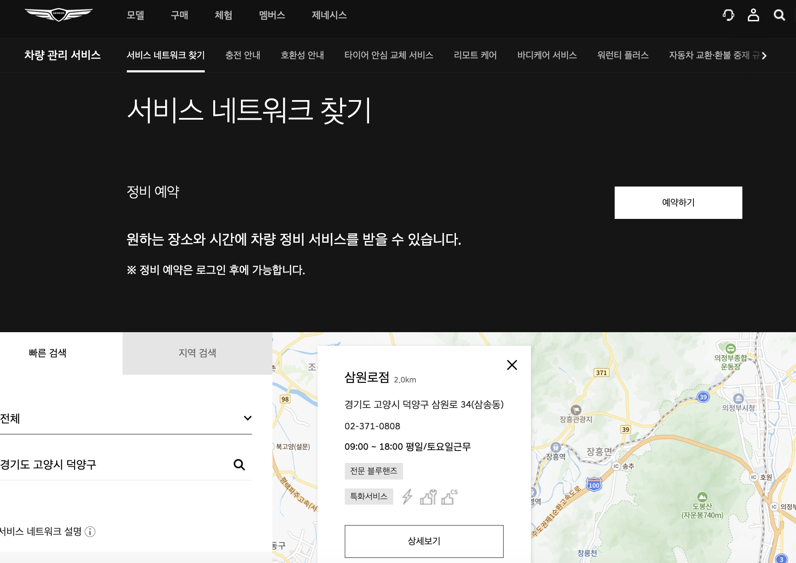Image resolution: width=796 pixels, height=563 pixels.
Task: Click the 특화서비스 label
Action: tap(369, 497)
